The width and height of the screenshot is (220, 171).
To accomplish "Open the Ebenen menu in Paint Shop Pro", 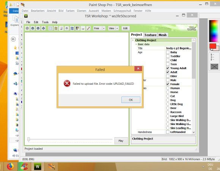I will tap(82, 11).
